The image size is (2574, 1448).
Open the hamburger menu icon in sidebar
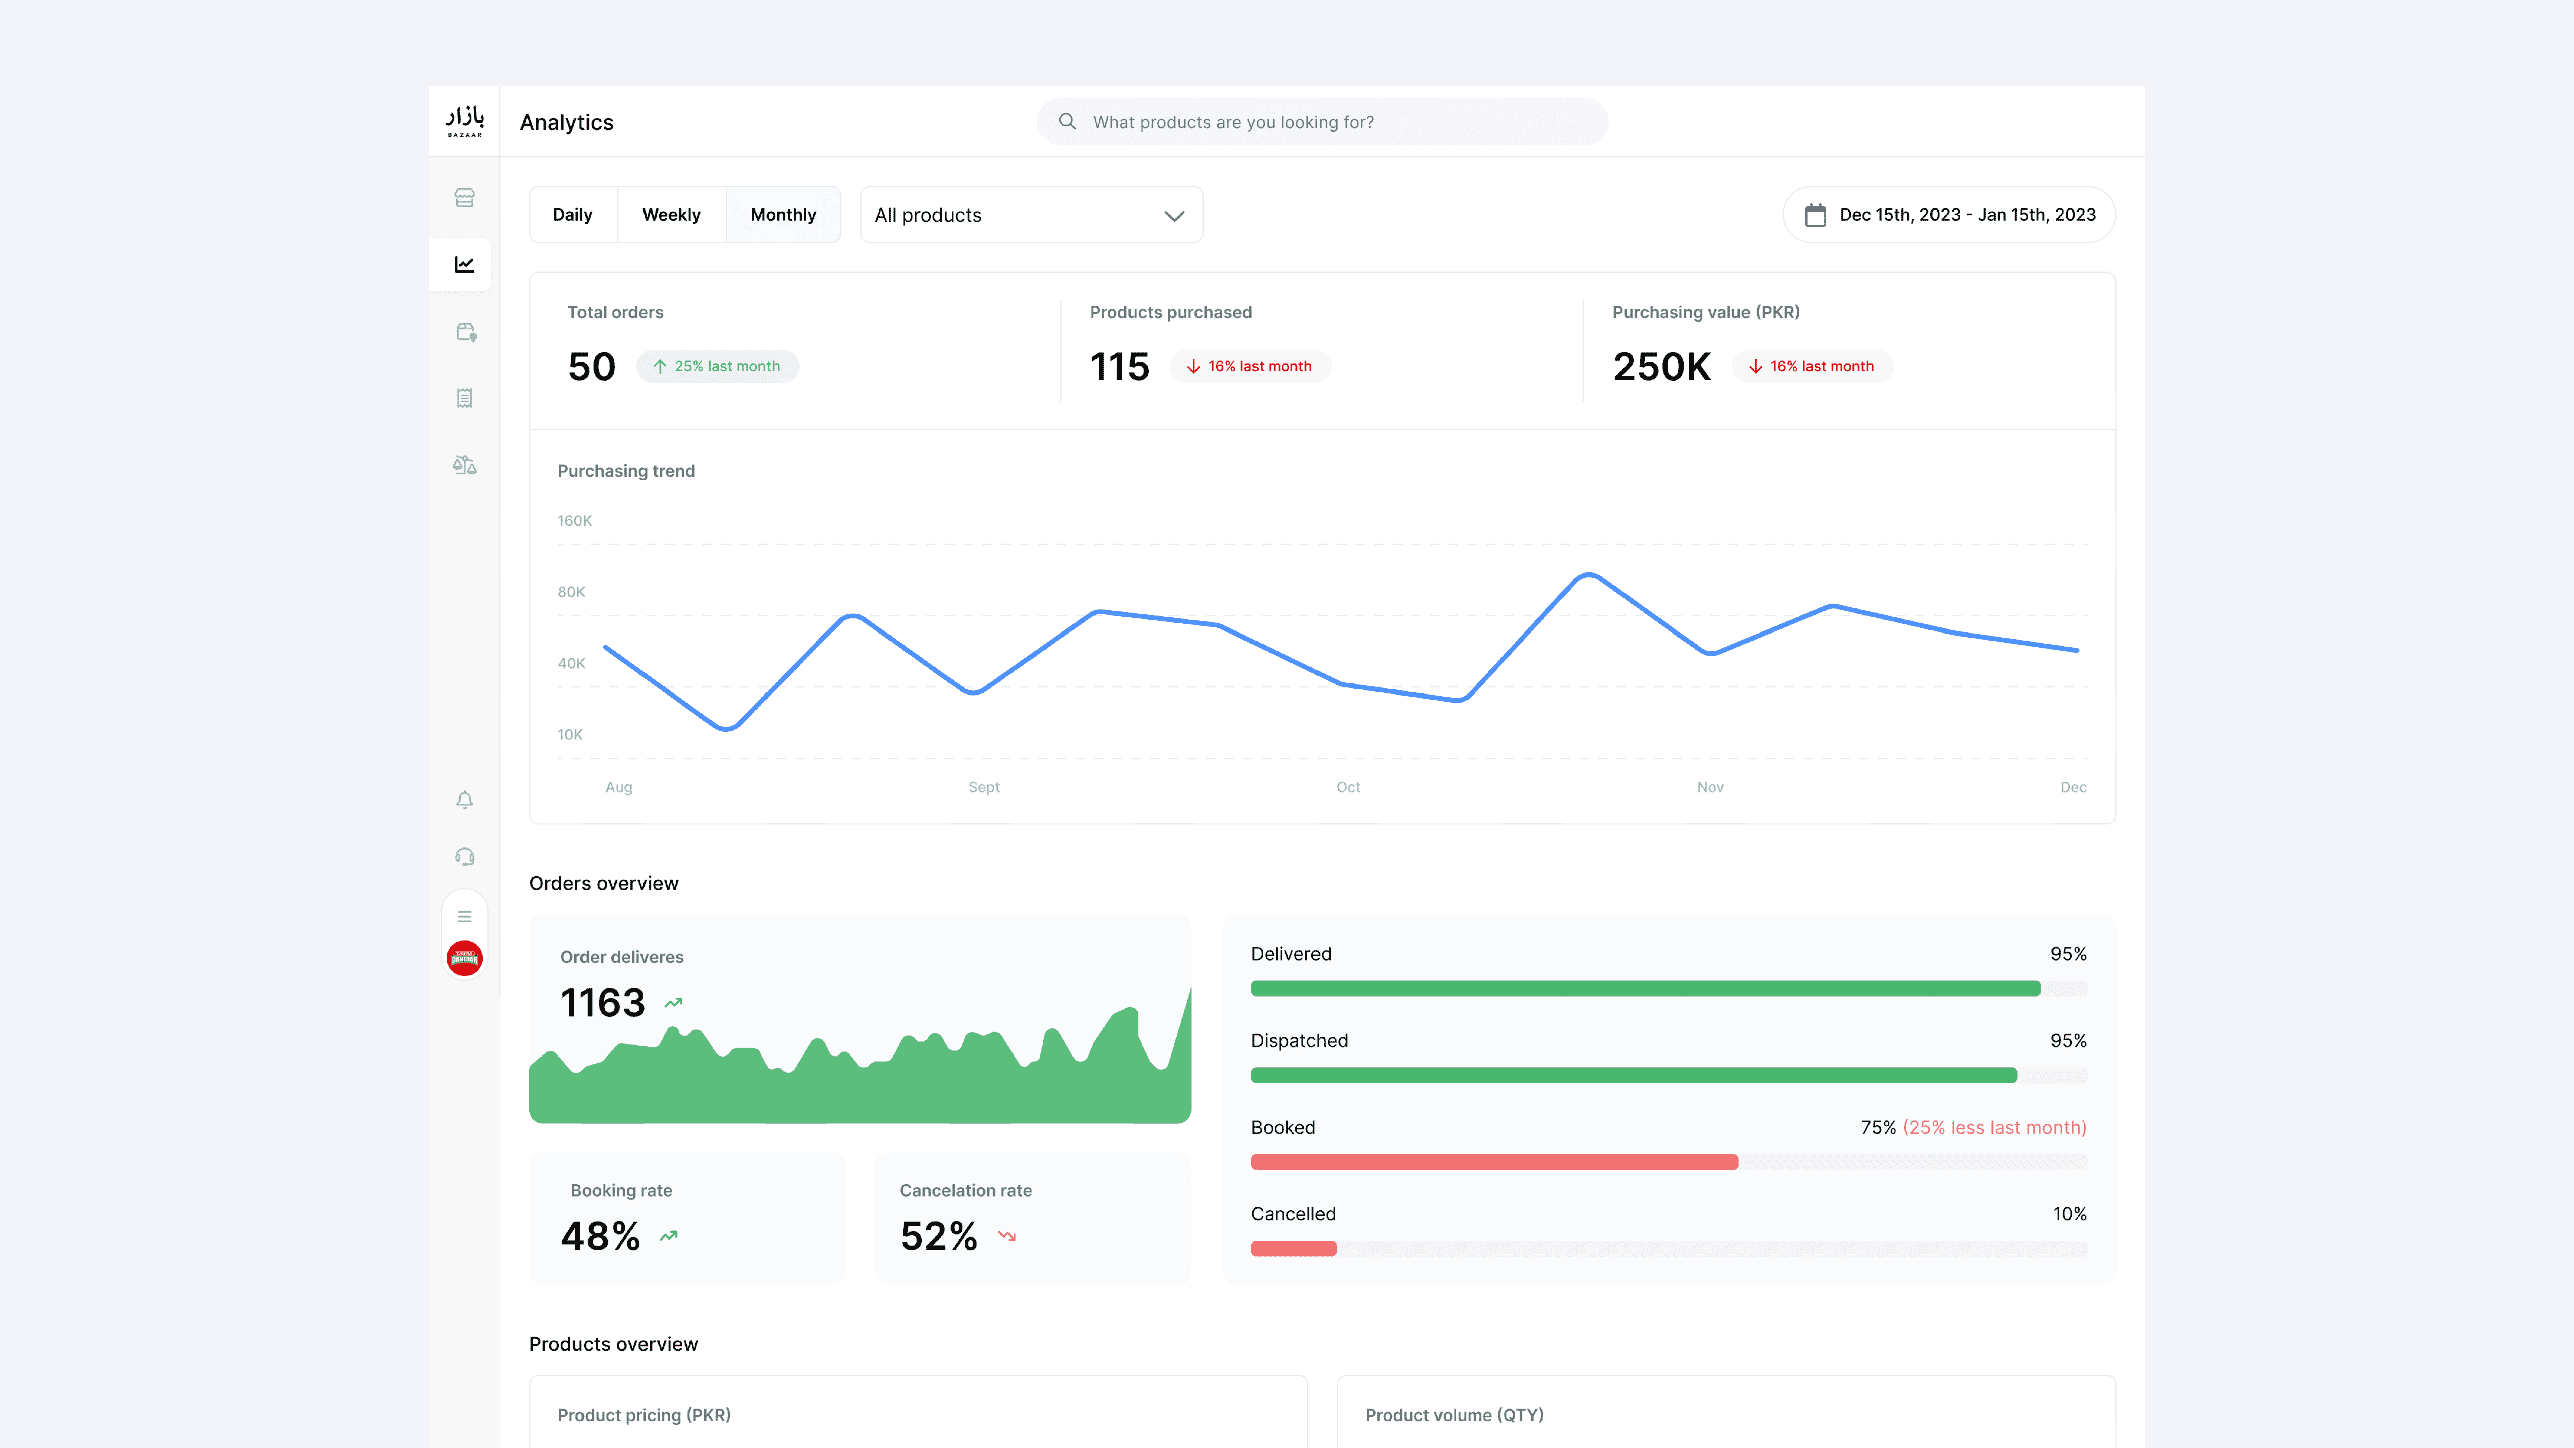(x=465, y=916)
